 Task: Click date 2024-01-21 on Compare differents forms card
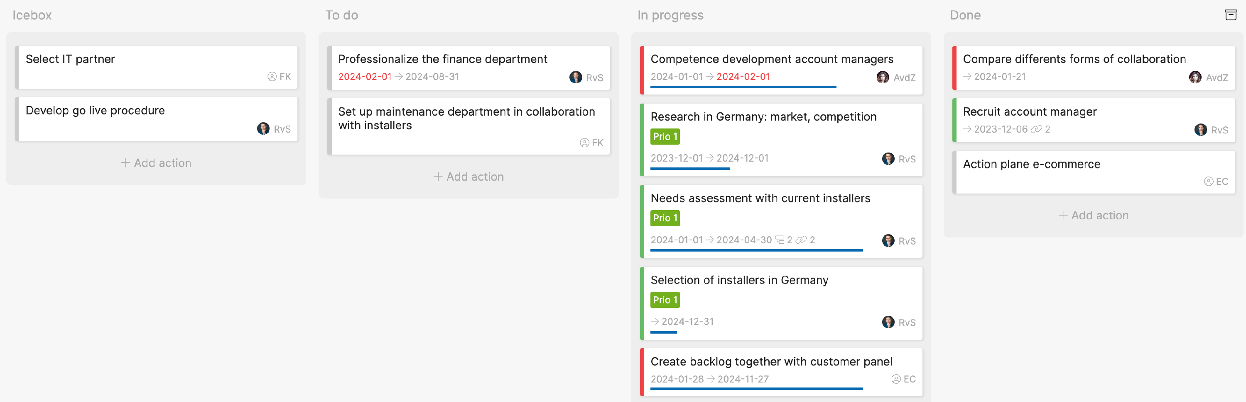point(999,76)
